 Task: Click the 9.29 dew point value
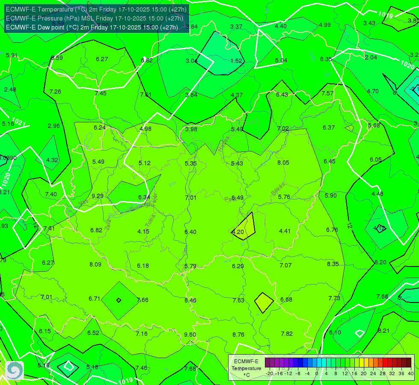(98, 196)
